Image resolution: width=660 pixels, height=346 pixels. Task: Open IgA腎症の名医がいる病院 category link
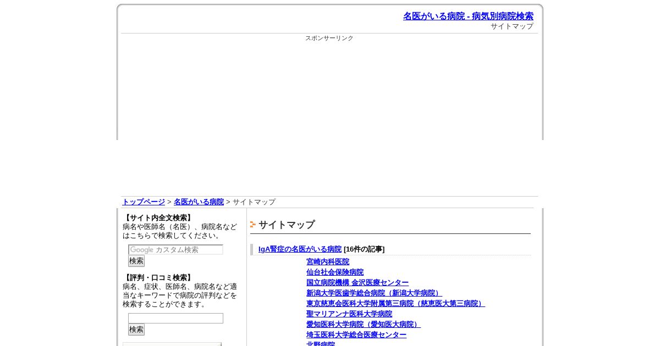[300, 249]
